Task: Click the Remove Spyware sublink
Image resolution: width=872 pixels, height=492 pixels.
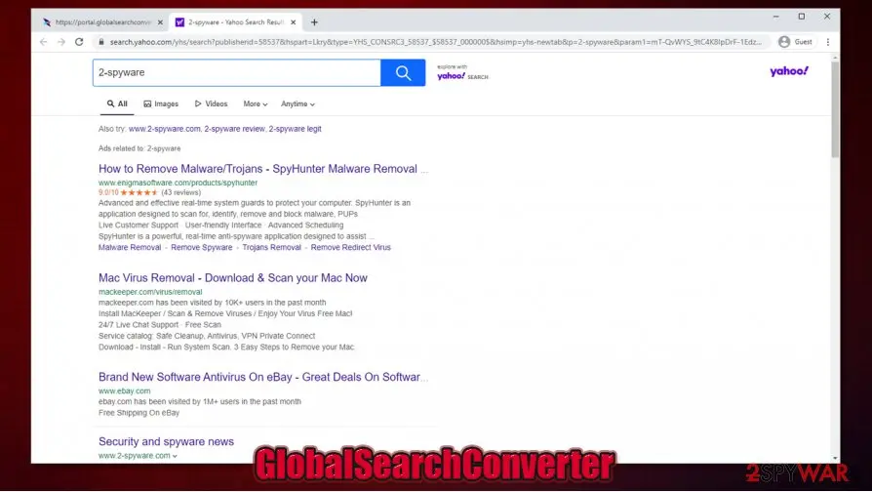Action: (201, 248)
